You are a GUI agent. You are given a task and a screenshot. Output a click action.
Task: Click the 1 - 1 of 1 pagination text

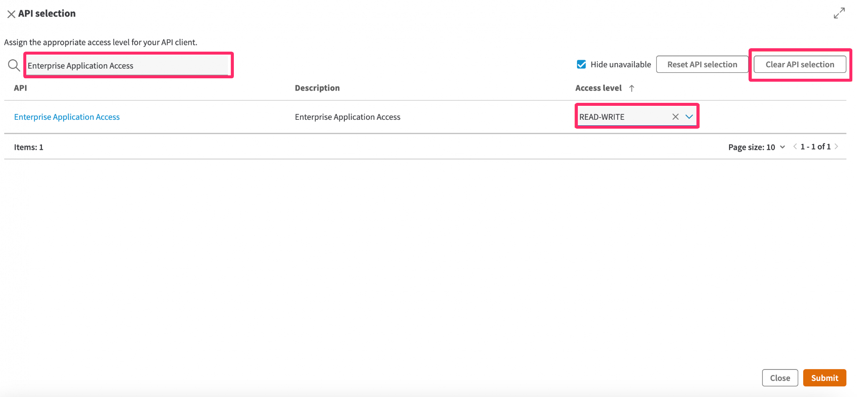point(815,146)
